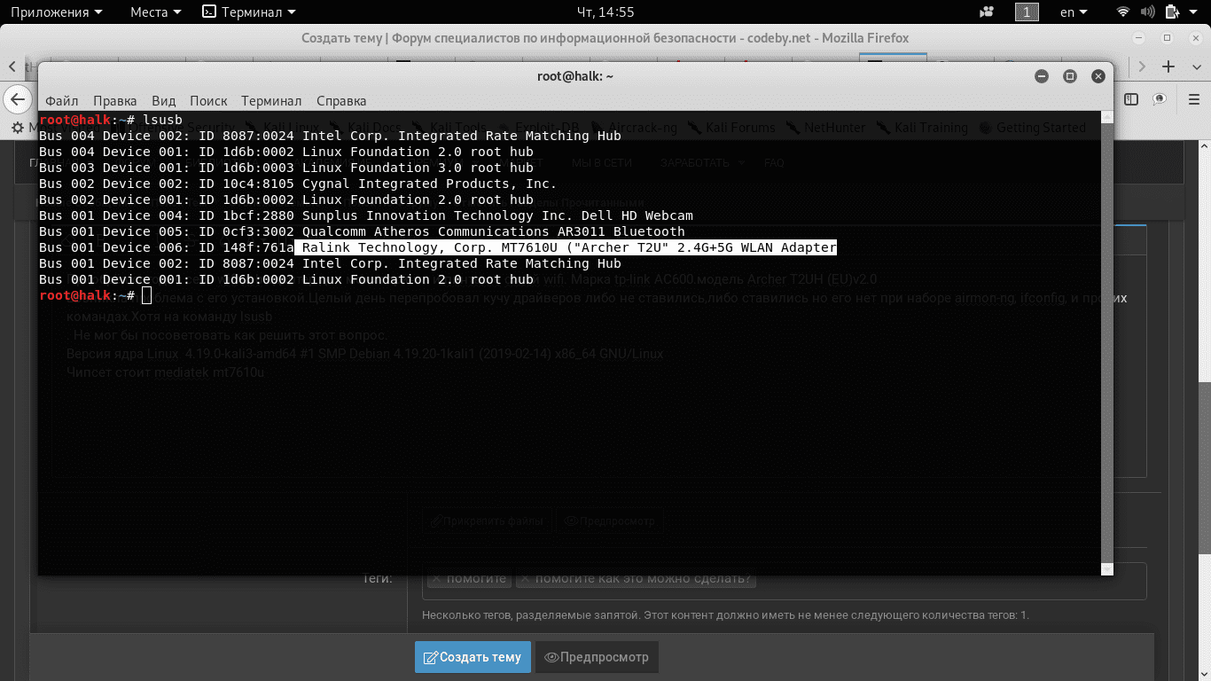Open the battery and power system menu

[1183, 12]
